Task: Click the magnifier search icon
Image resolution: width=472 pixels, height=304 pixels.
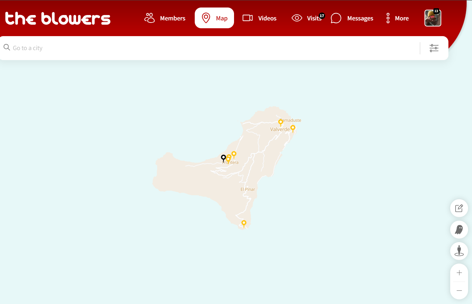Action: (6, 48)
